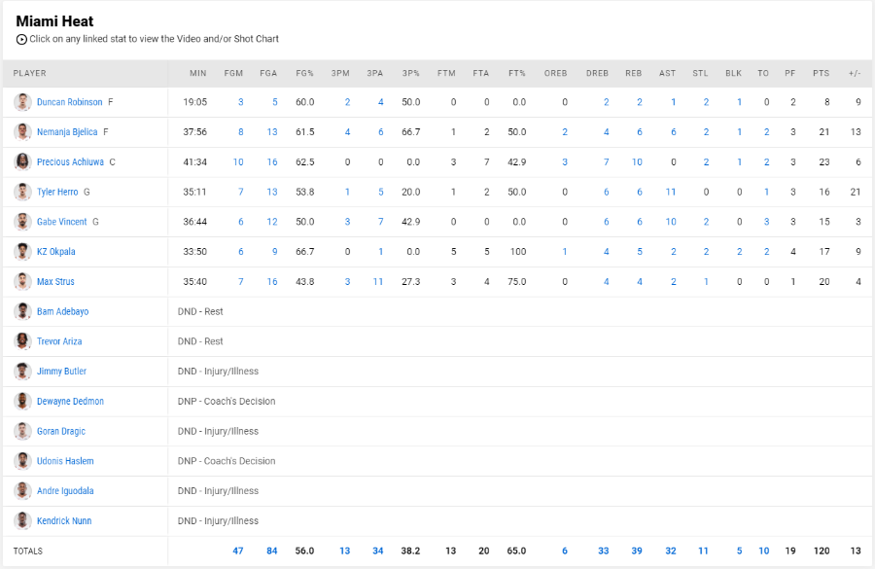Viewport: 875px width, 569px height.
Task: View team total 84 field goal attempts
Action: pyautogui.click(x=272, y=551)
